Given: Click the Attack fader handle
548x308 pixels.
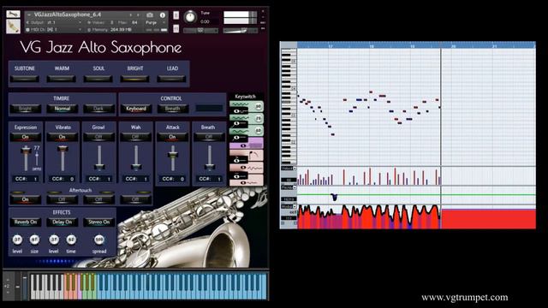Looking at the screenshot, I should [x=173, y=155].
